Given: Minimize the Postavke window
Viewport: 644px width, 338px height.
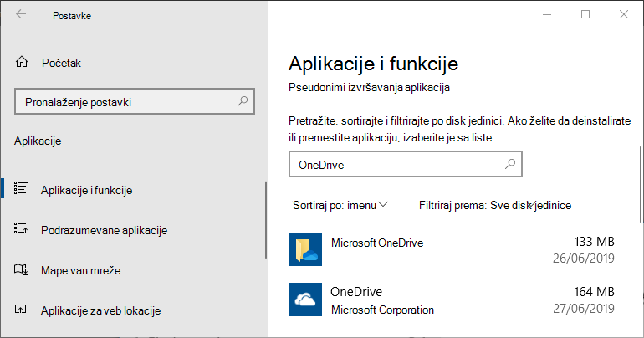Looking at the screenshot, I should 547,14.
